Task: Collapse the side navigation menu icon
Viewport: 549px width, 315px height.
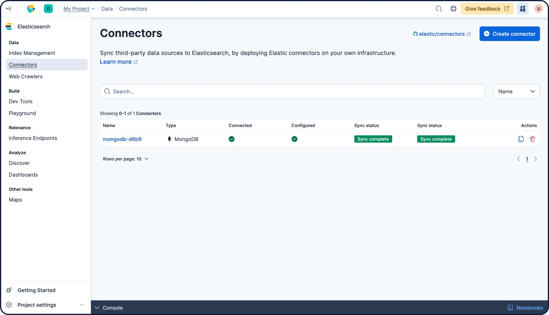Action: coord(9,9)
